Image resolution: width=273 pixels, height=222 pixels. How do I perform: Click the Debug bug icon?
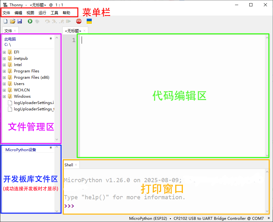(x=37, y=21)
